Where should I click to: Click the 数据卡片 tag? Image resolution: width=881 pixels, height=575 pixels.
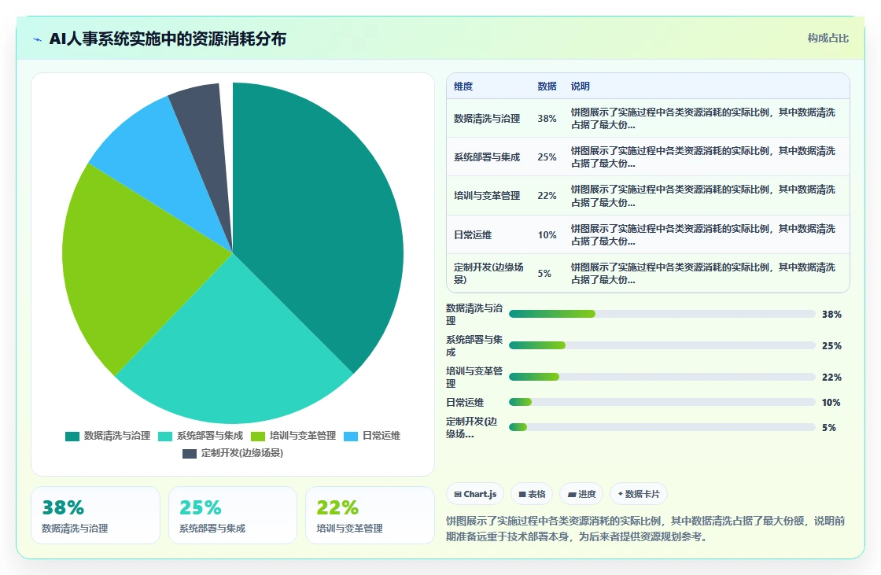638,494
